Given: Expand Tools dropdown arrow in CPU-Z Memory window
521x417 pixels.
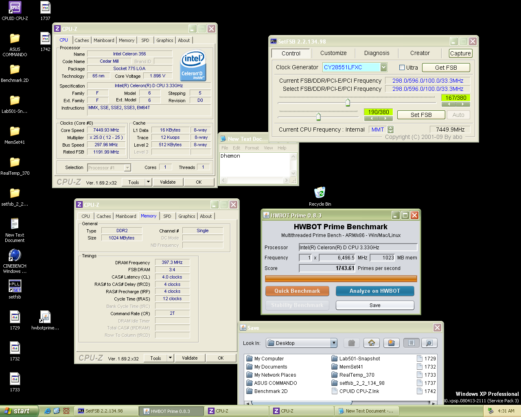Looking at the screenshot, I should pos(170,358).
